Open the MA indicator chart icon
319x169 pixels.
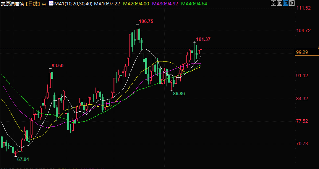(x=51, y=3)
